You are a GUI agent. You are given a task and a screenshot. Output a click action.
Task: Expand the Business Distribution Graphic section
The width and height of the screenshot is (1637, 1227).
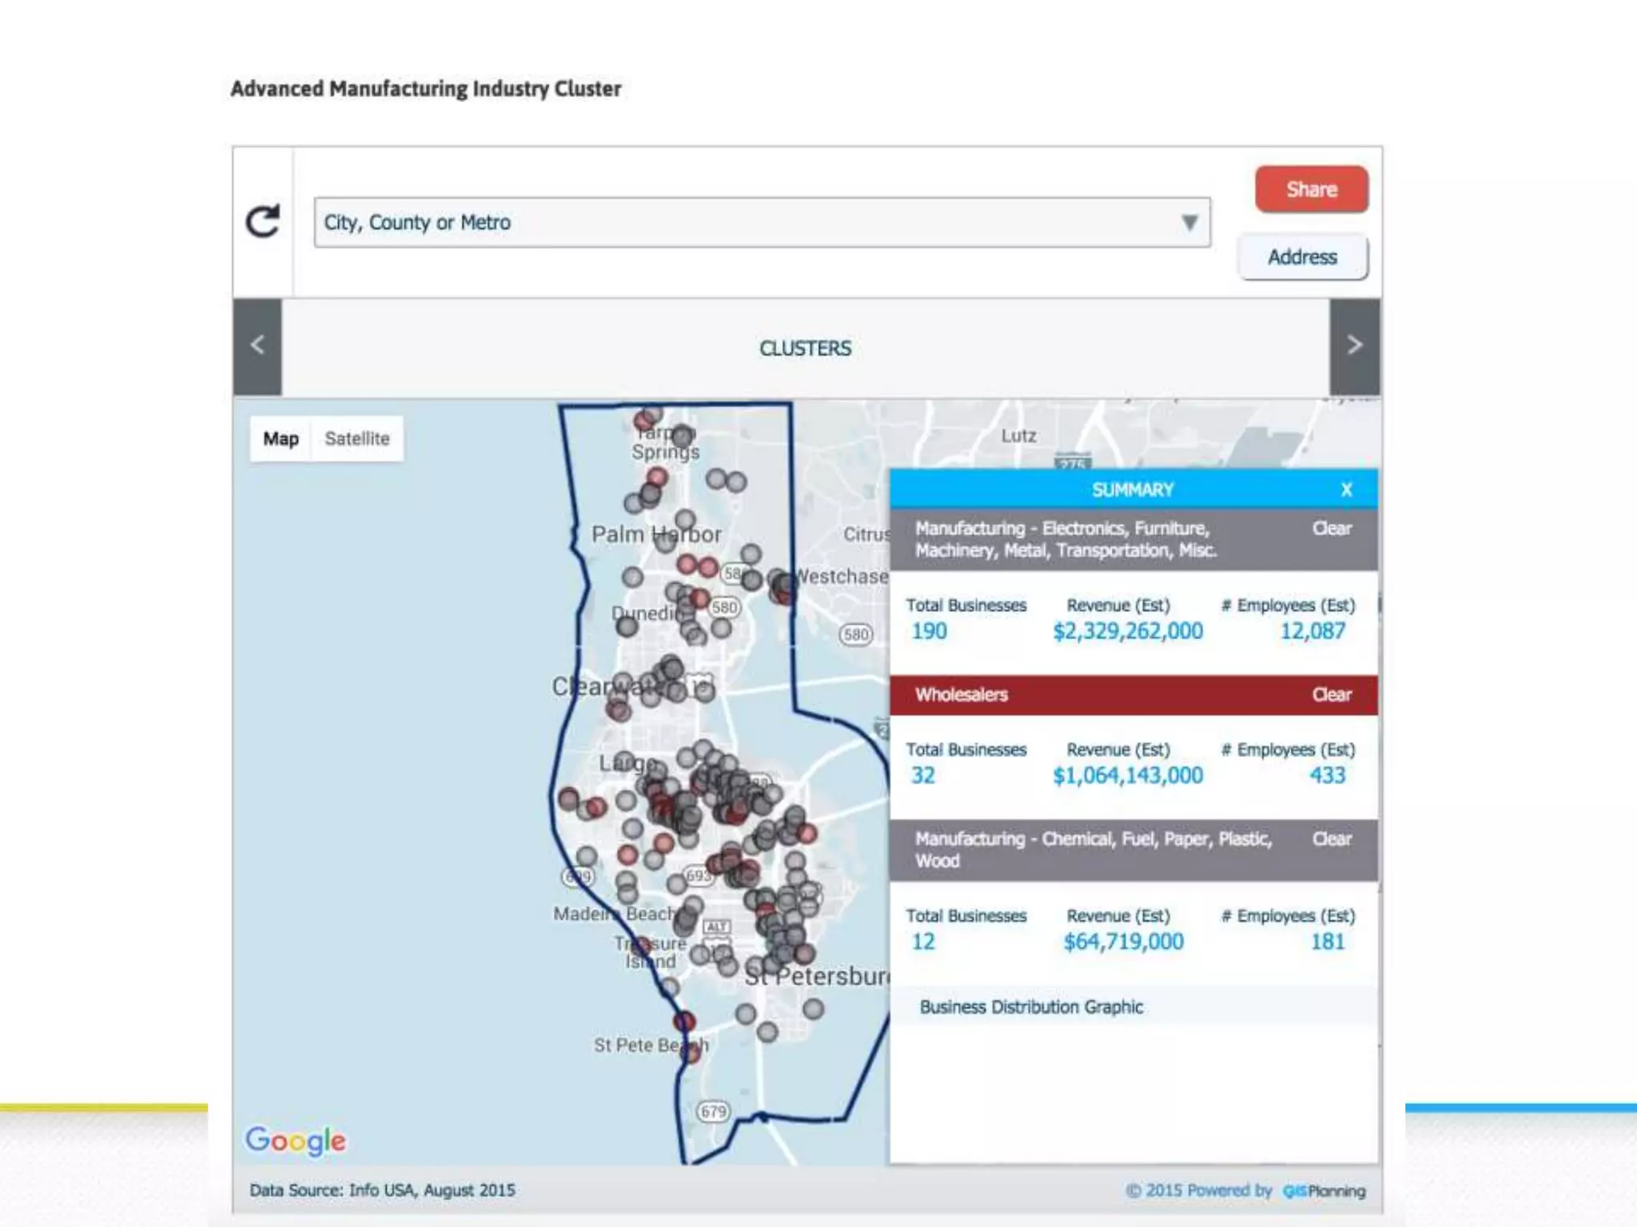1031,1007
